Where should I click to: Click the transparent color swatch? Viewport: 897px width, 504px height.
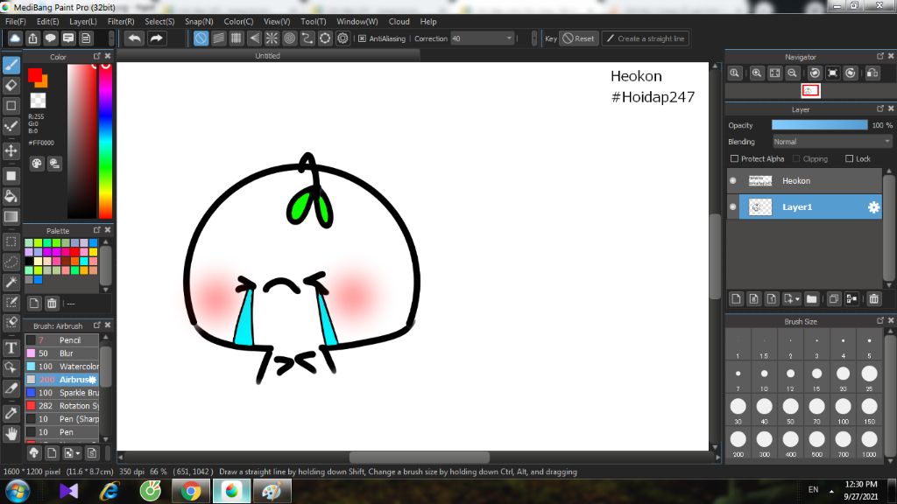tap(38, 101)
